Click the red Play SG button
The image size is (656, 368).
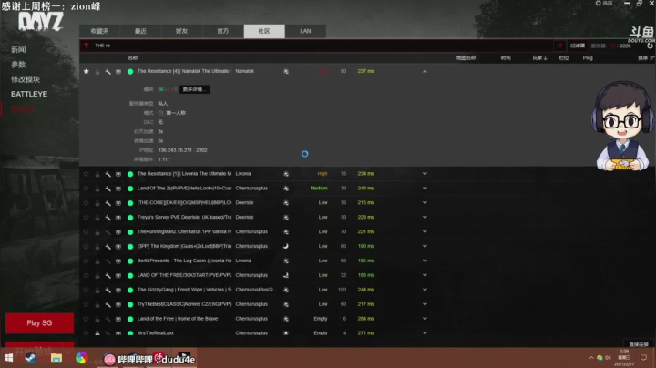click(39, 323)
